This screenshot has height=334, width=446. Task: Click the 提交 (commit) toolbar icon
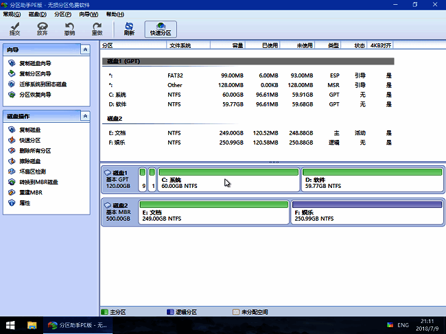14,28
